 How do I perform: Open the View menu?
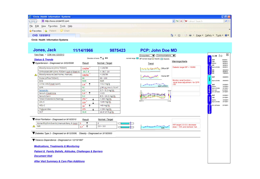(44, 26)
